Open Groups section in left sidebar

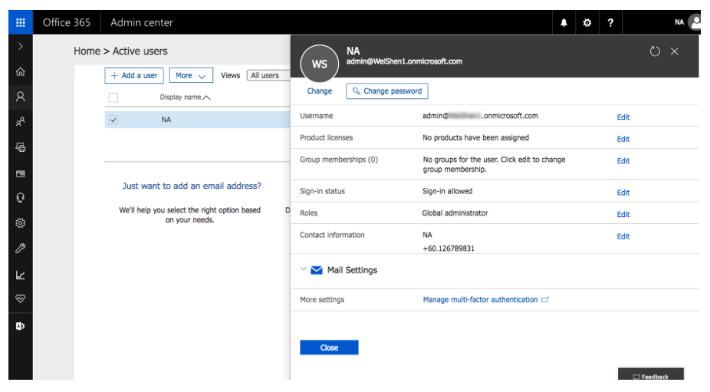(21, 122)
